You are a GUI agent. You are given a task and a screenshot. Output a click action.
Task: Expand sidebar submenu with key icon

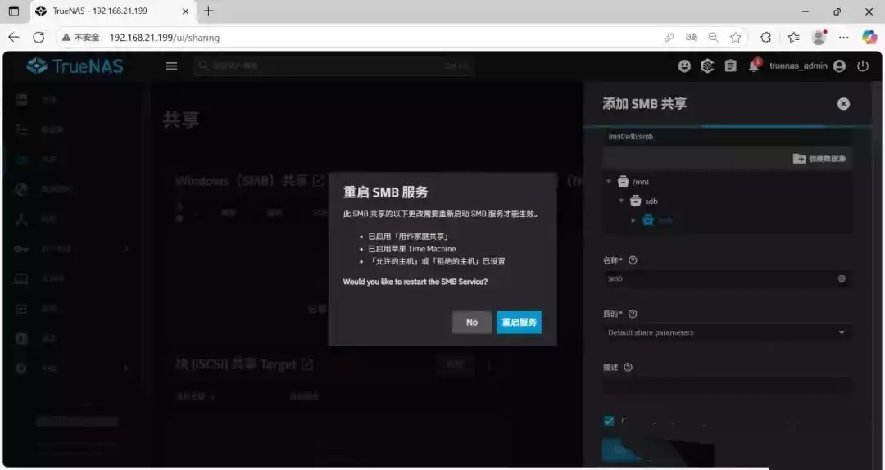coord(125,249)
